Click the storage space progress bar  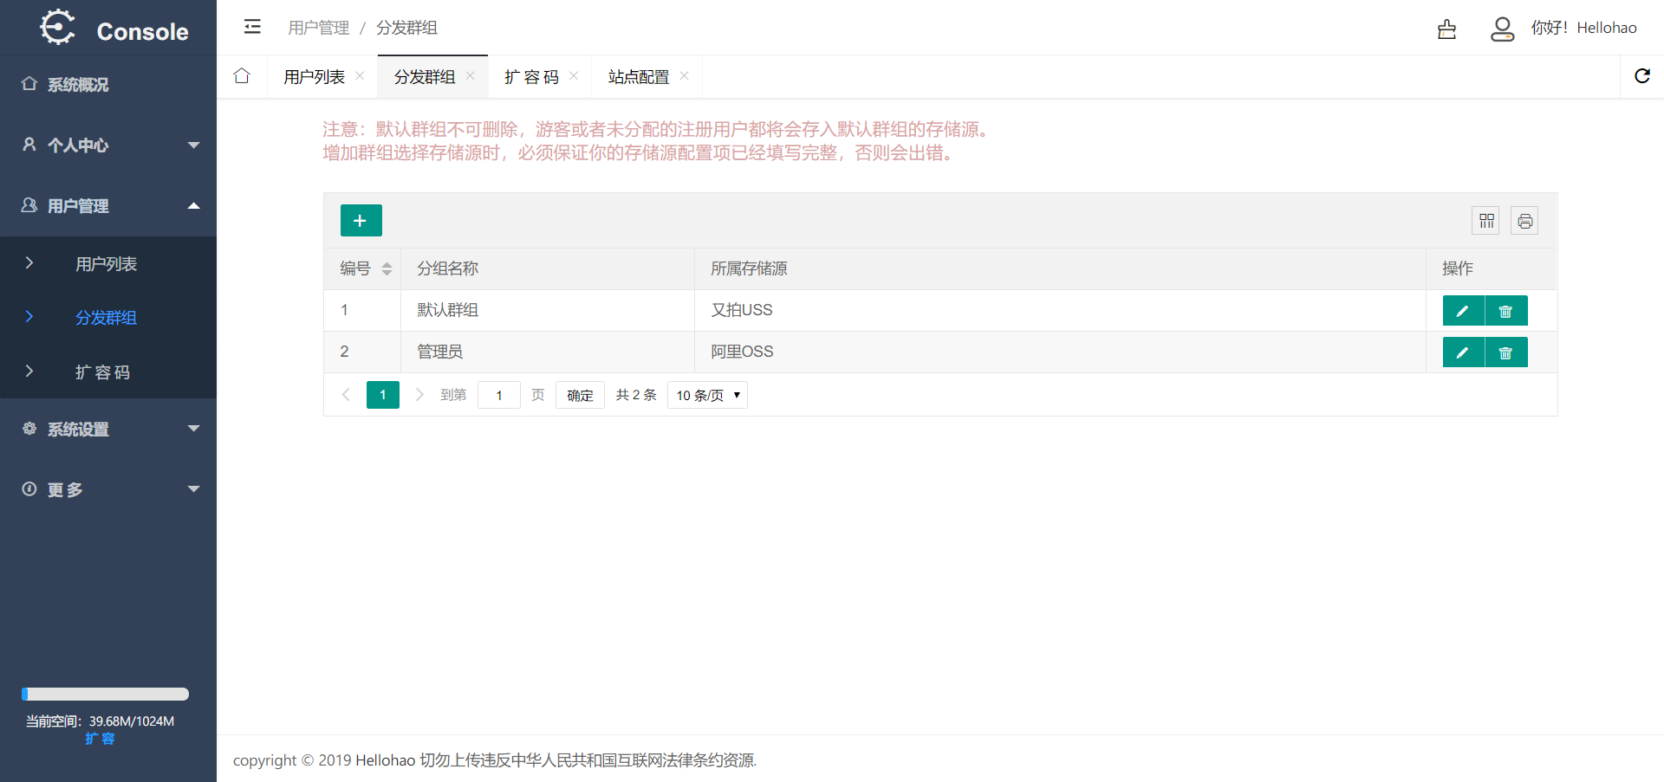[105, 694]
